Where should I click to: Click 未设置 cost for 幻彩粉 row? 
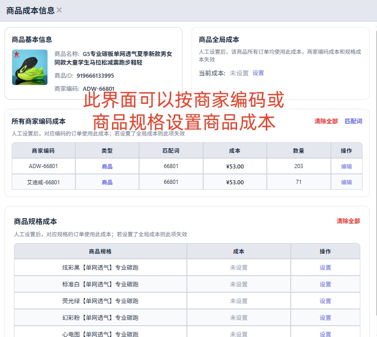pos(239,318)
